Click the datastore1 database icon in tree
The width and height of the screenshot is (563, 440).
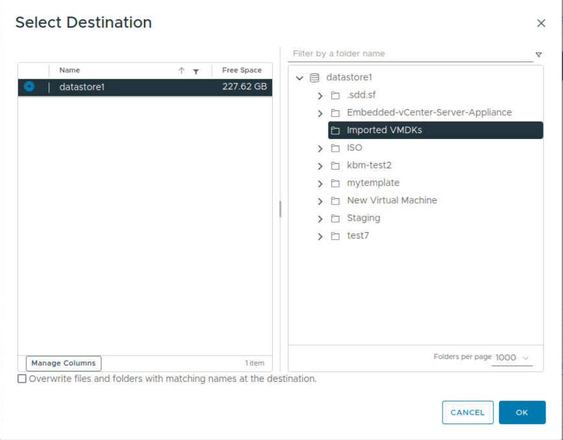point(314,77)
